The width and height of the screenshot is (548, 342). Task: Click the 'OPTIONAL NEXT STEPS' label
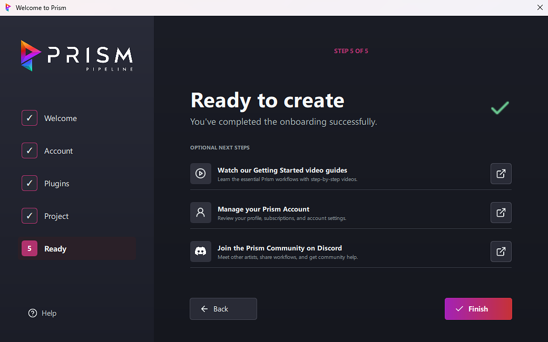click(220, 148)
